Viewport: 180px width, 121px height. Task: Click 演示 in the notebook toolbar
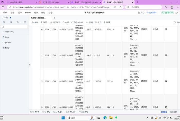(x=44, y=22)
